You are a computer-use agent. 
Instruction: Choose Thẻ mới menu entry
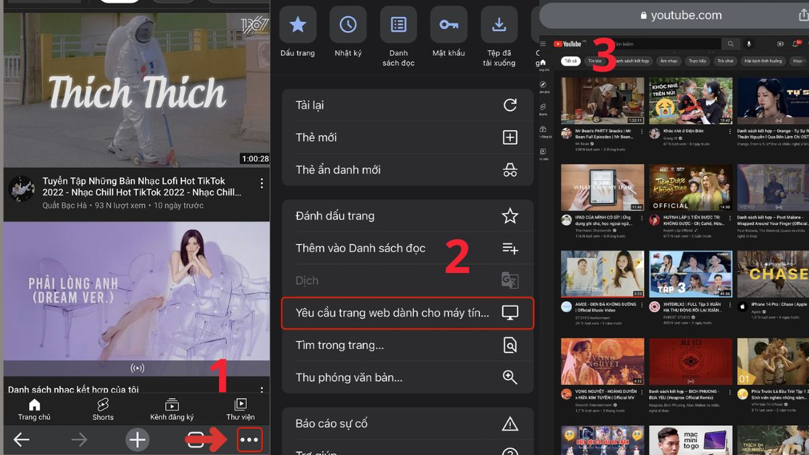click(x=407, y=138)
